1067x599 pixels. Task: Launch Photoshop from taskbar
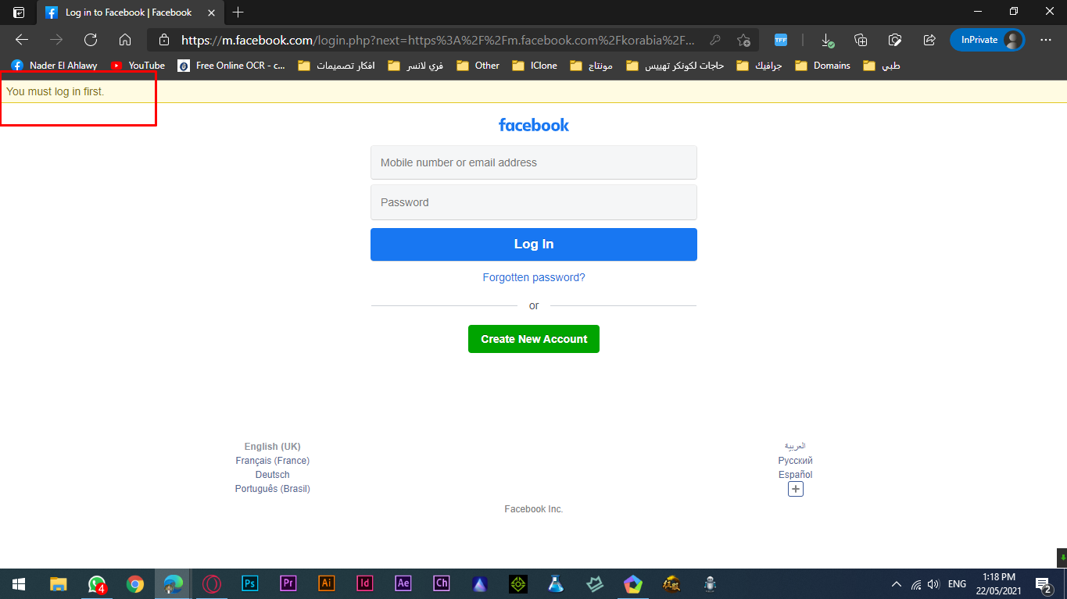[250, 583]
